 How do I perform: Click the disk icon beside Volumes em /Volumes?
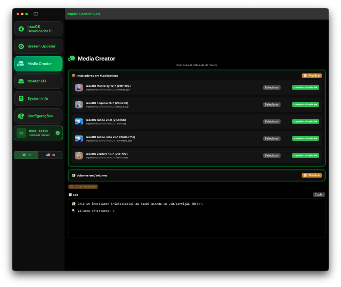click(73, 176)
